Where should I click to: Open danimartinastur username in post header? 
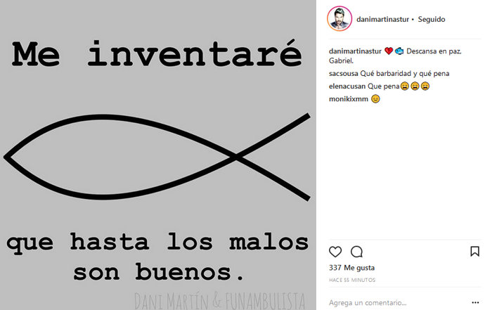tap(382, 19)
